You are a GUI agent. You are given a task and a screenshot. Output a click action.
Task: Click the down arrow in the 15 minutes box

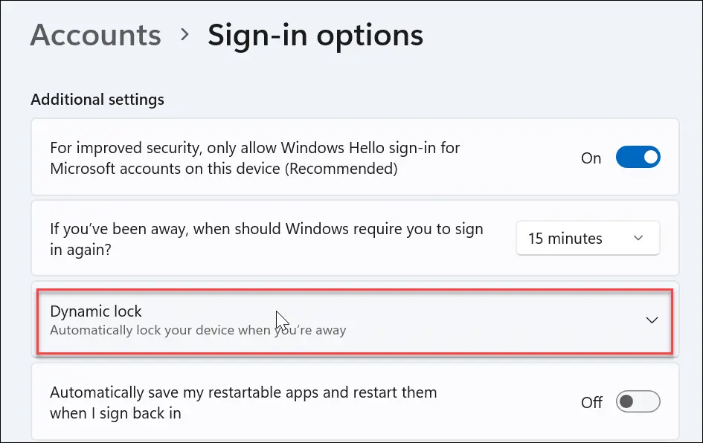tap(638, 239)
